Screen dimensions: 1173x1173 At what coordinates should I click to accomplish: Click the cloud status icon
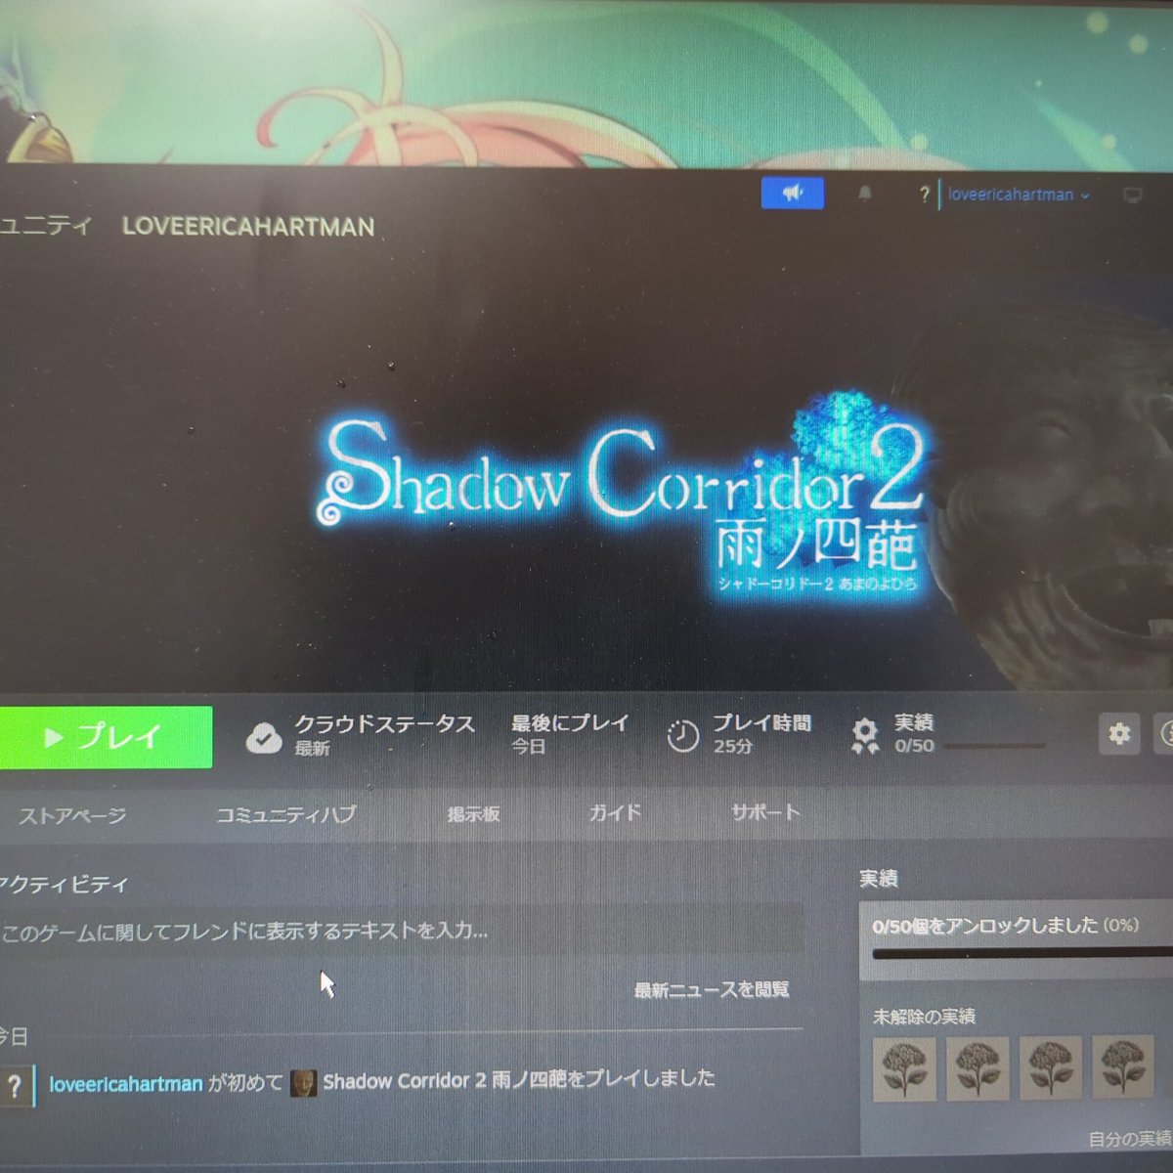[x=263, y=736]
